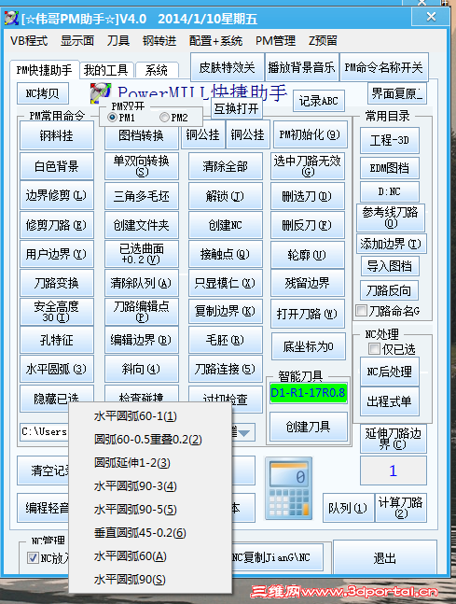Expand the dropdown arrow beside path field

point(244,433)
